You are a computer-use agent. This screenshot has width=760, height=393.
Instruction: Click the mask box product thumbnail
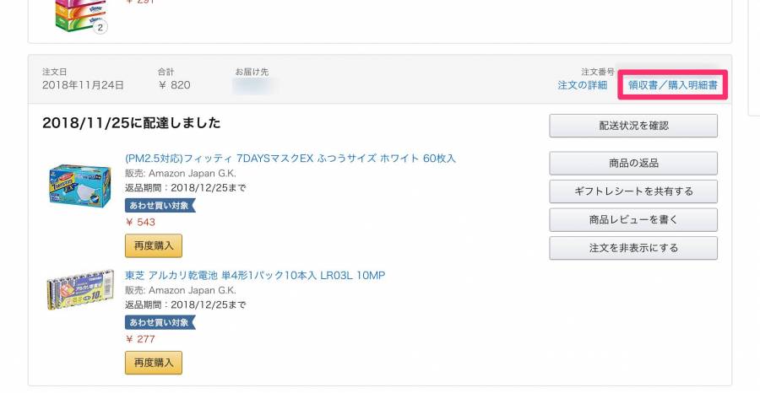[80, 186]
